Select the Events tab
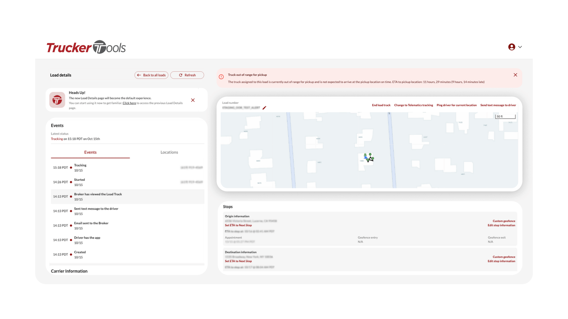 [90, 152]
